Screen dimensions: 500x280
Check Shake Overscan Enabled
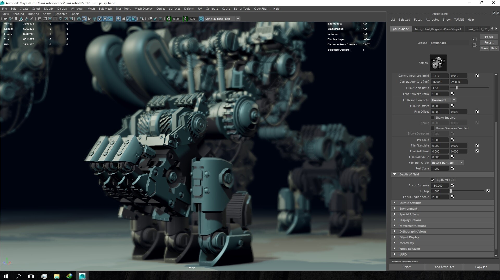tap(433, 128)
